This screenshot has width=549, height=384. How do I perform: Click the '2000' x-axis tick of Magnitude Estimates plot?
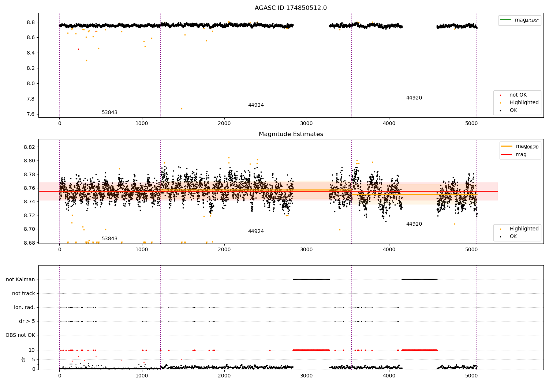pos(224,249)
